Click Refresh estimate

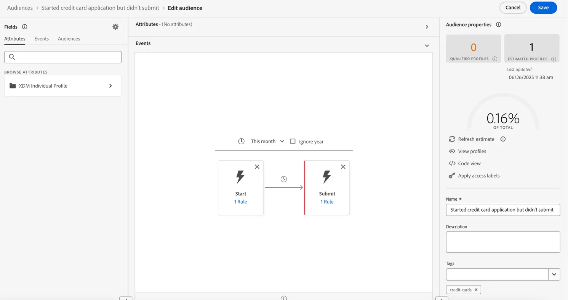(476, 139)
